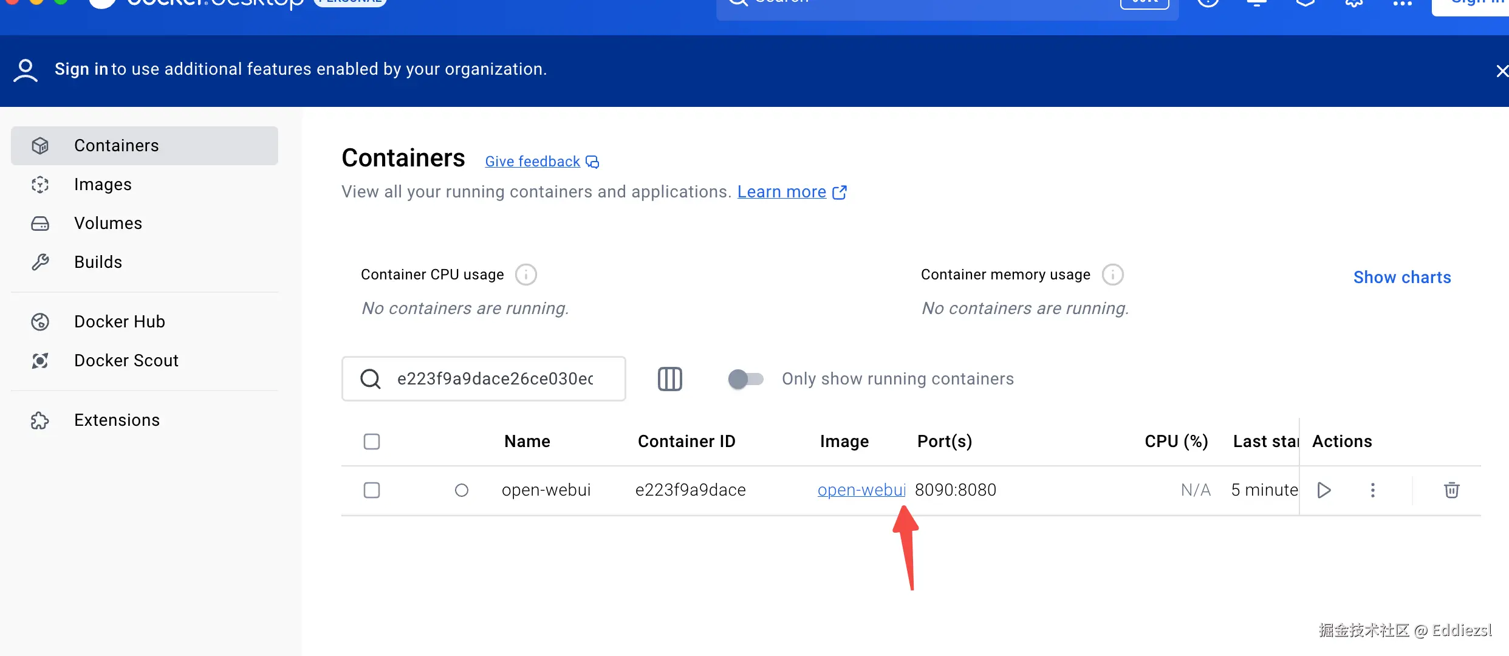
Task: Select the open-webui container row checkbox
Action: click(372, 490)
